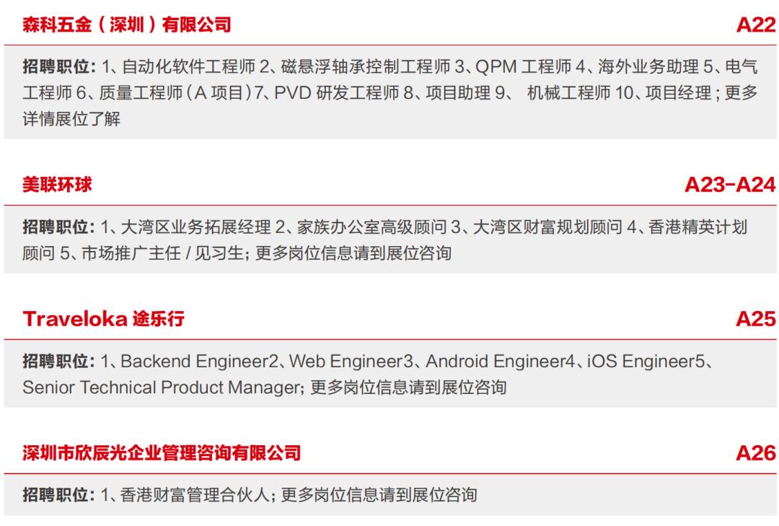This screenshot has width=779, height=526.
Task: Click the 家族办公室高级顾问 position text
Action: pyautogui.click(x=371, y=227)
